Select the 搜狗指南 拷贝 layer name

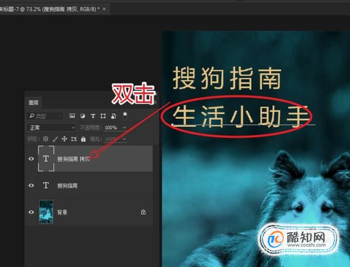coord(74,159)
